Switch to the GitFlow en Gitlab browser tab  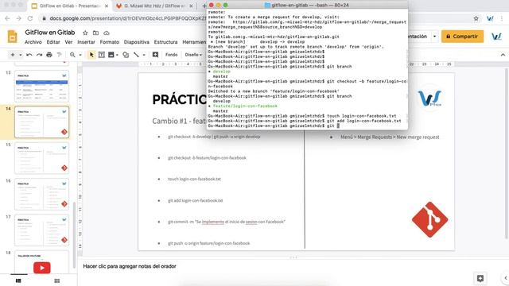point(69,6)
